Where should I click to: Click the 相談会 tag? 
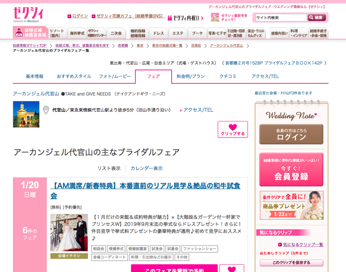click(98, 249)
